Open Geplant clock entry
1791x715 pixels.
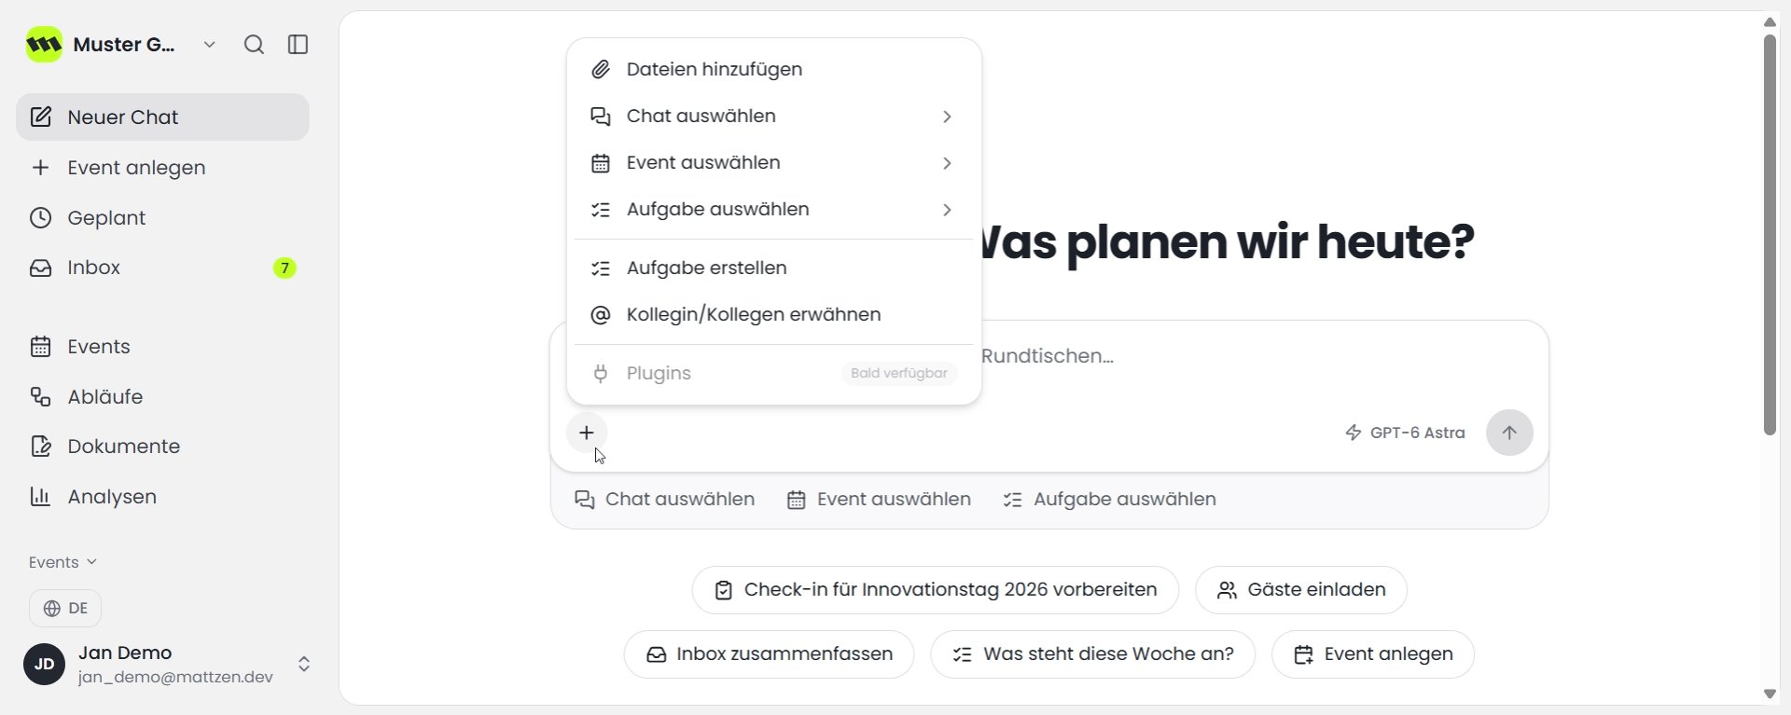[162, 218]
